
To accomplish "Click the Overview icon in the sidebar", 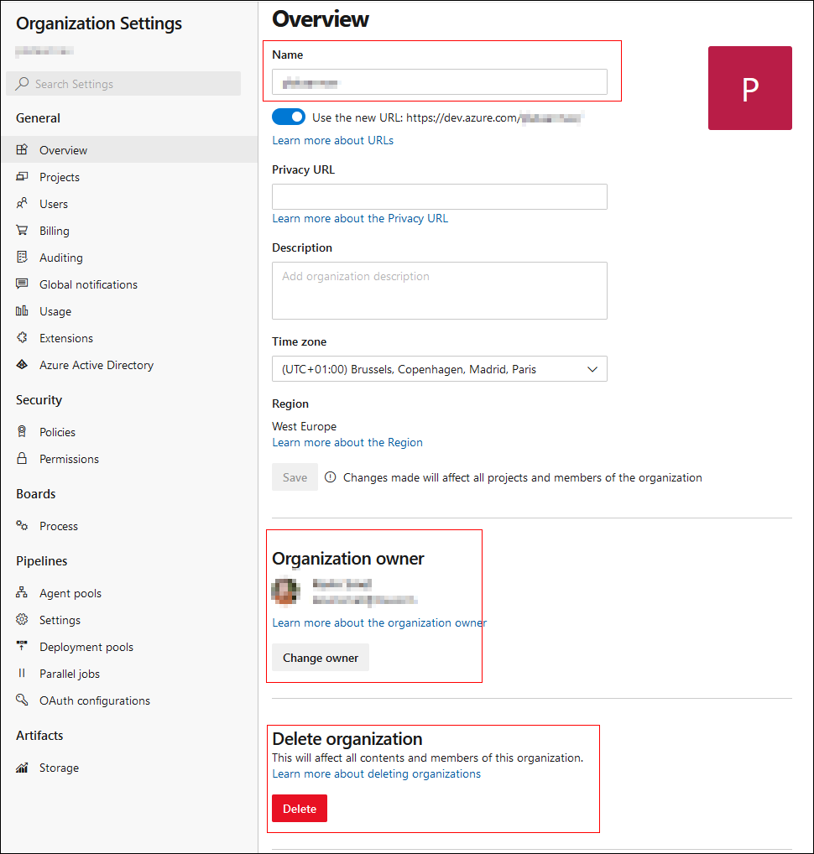I will [22, 150].
